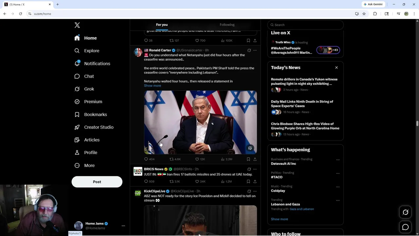419x236 pixels.
Task: Open the Yukon remote drillers news story
Action: click(x=305, y=84)
